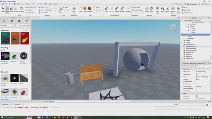Start playtest with the blue Play arrow
This screenshot has height=119, width=212.
15,4
